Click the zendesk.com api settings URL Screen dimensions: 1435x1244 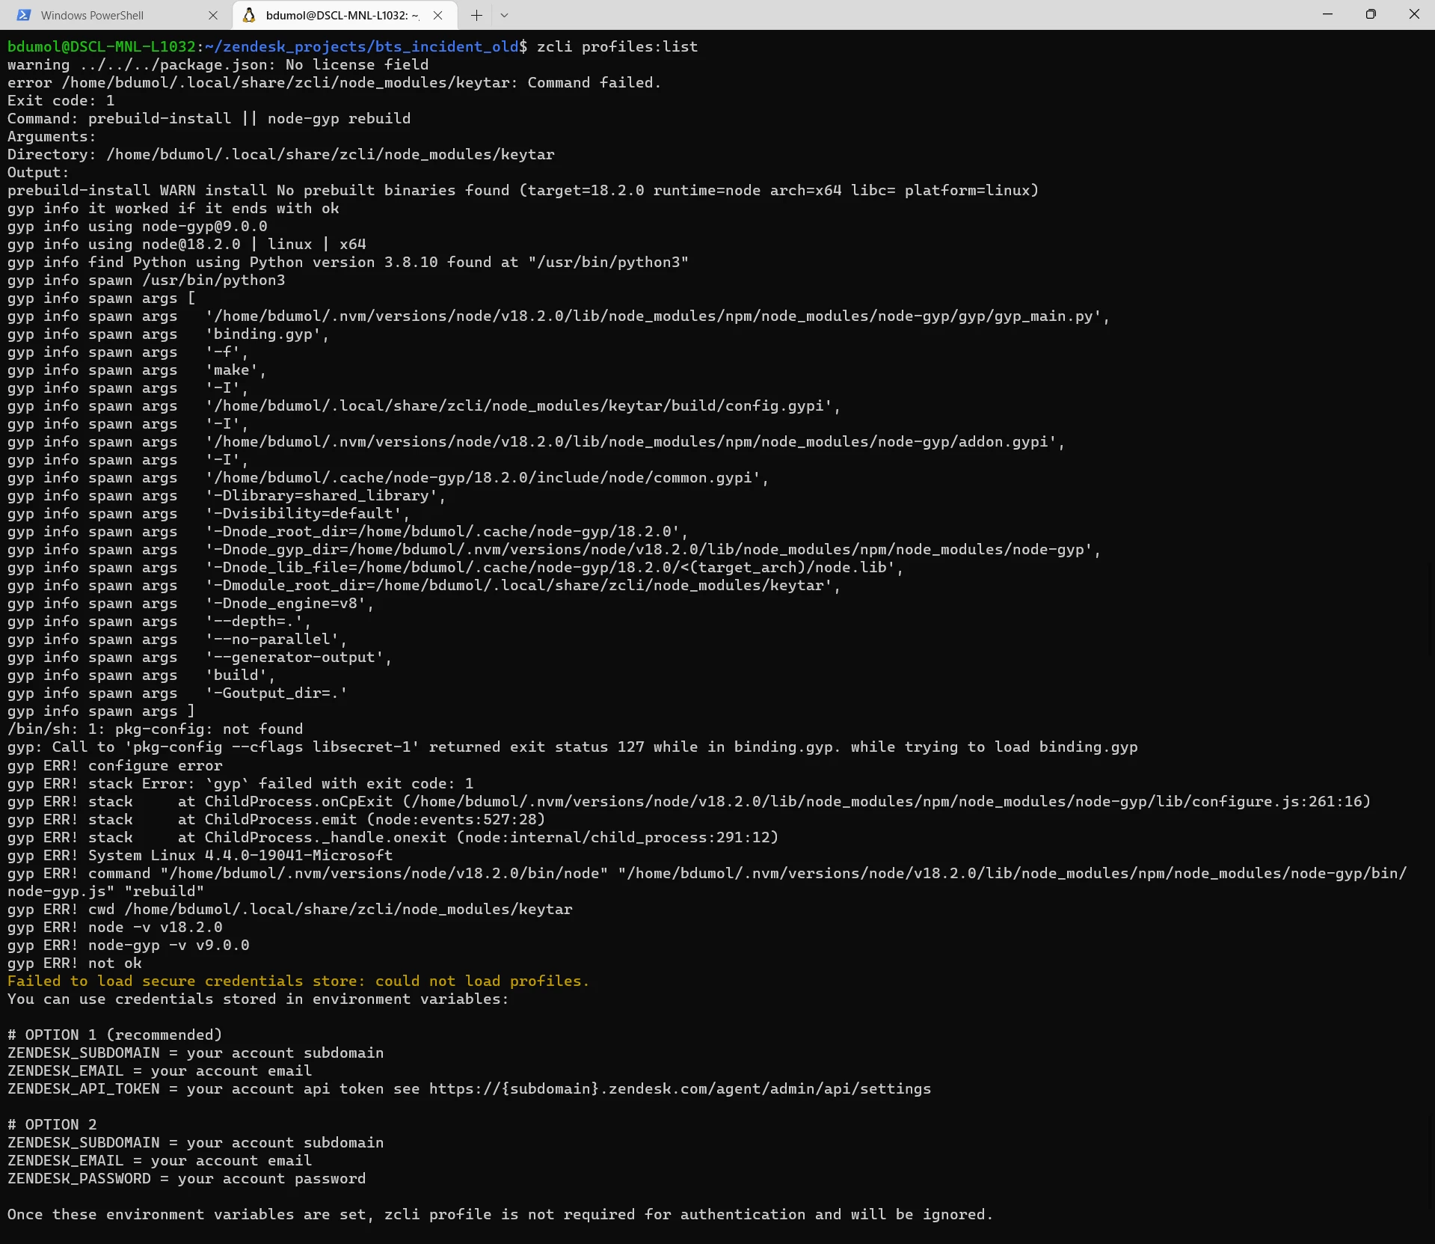tap(680, 1088)
